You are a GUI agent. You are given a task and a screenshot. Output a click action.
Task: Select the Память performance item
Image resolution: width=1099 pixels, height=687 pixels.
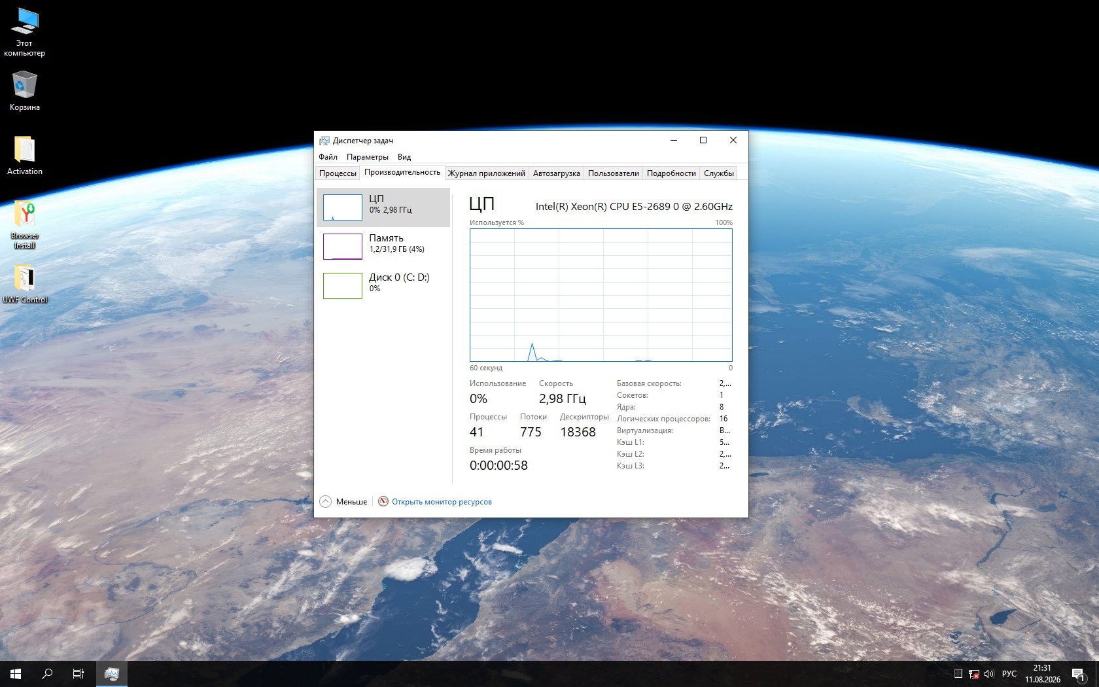383,247
